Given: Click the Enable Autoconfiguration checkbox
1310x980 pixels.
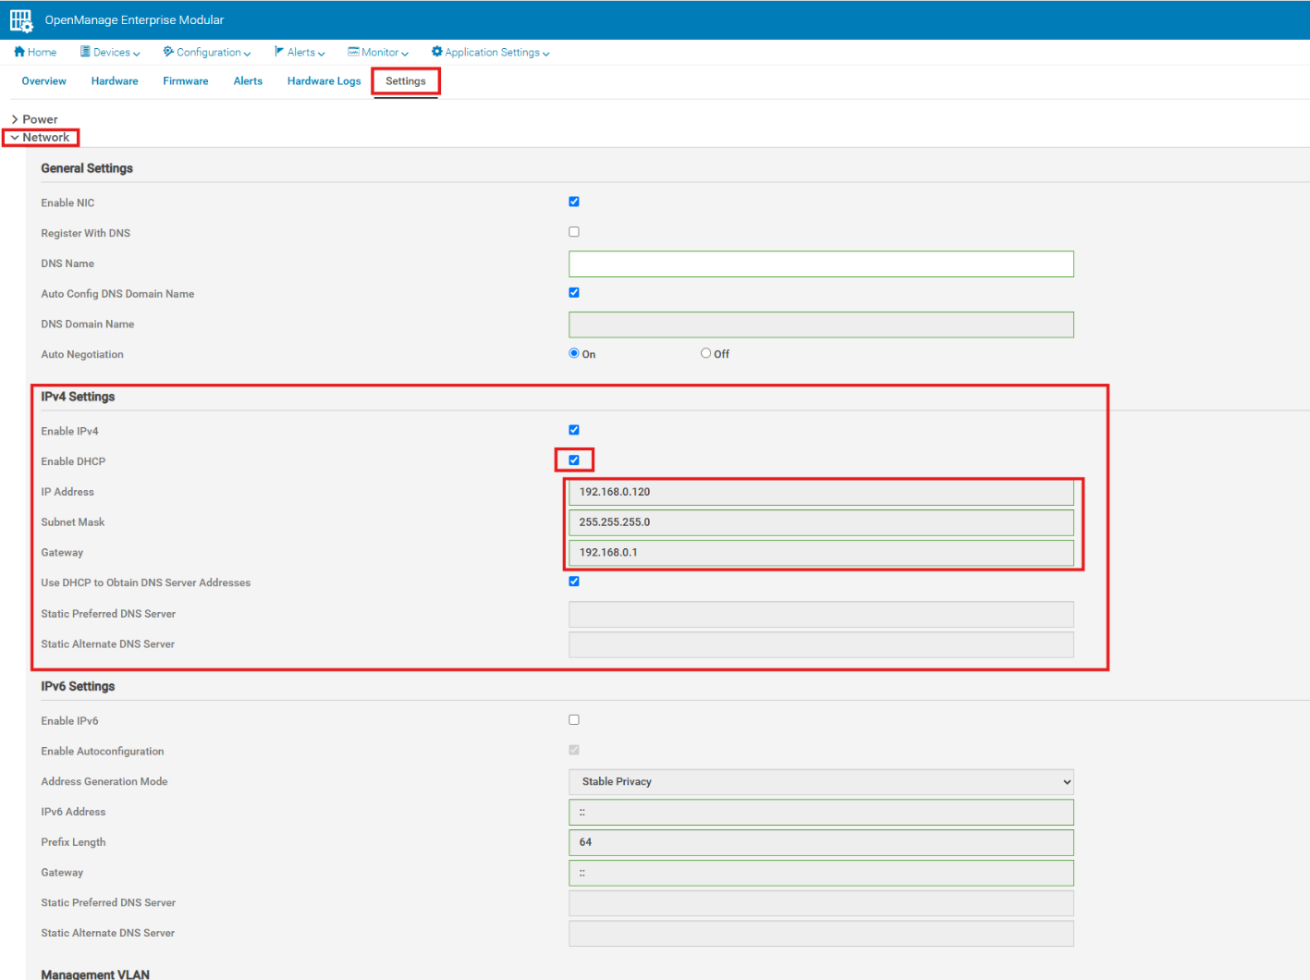Looking at the screenshot, I should point(574,750).
